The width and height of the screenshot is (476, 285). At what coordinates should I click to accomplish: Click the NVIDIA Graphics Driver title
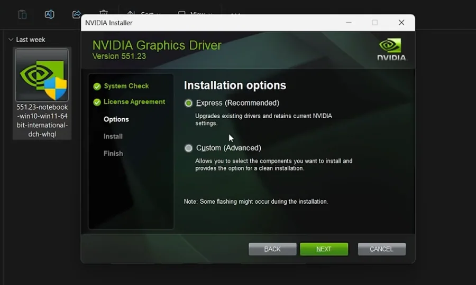[157, 45]
